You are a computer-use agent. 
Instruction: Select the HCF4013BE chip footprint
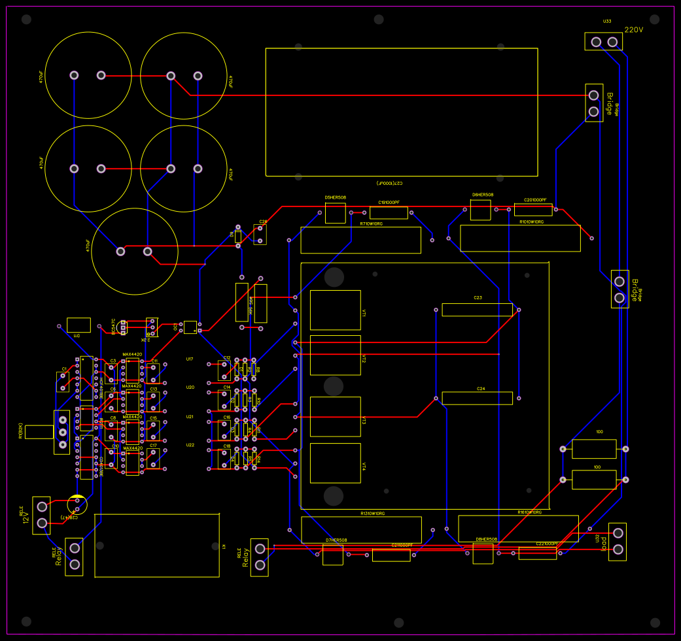coord(86,378)
